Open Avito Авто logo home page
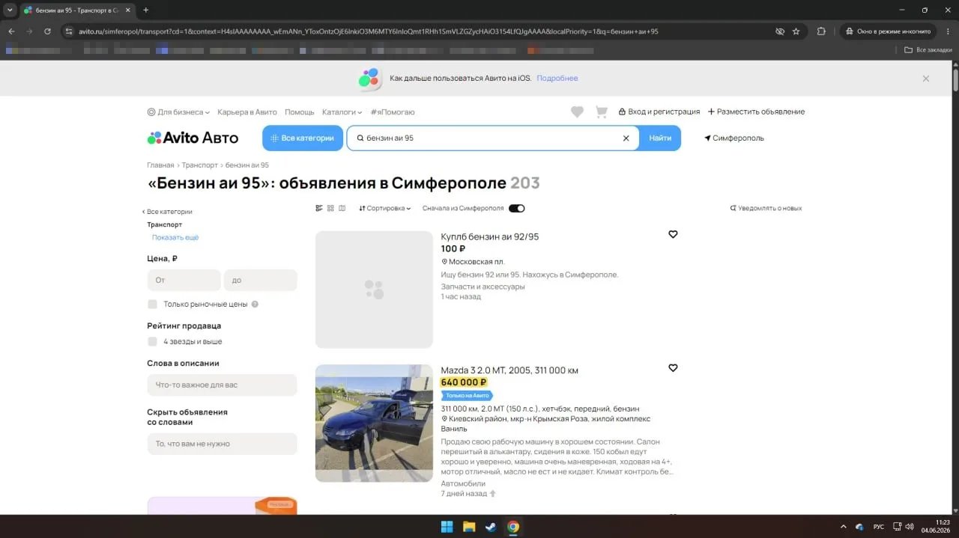Screen dimensions: 959x538 (193, 138)
